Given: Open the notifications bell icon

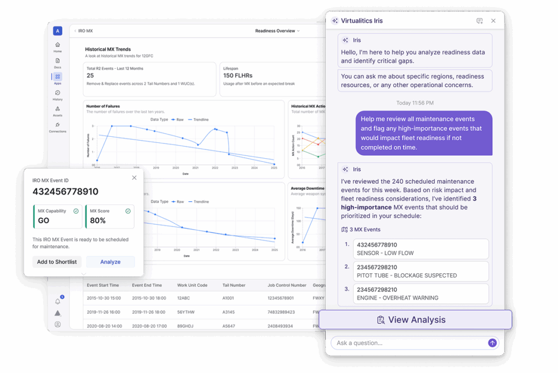Looking at the screenshot, I should click(58, 301).
